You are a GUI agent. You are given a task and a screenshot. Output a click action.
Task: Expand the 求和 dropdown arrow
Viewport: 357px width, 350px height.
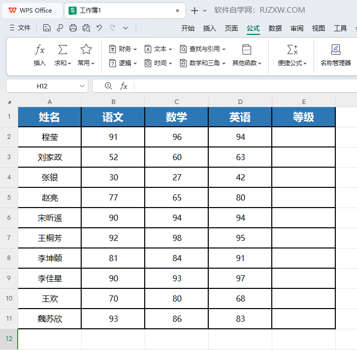[70, 64]
